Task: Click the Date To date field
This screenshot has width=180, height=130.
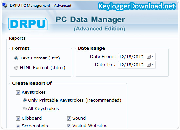Action: [x=137, y=65]
